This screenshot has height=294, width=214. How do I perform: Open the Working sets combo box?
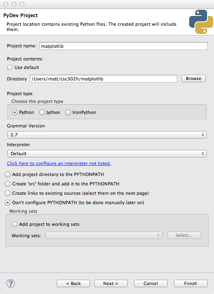coord(104,235)
